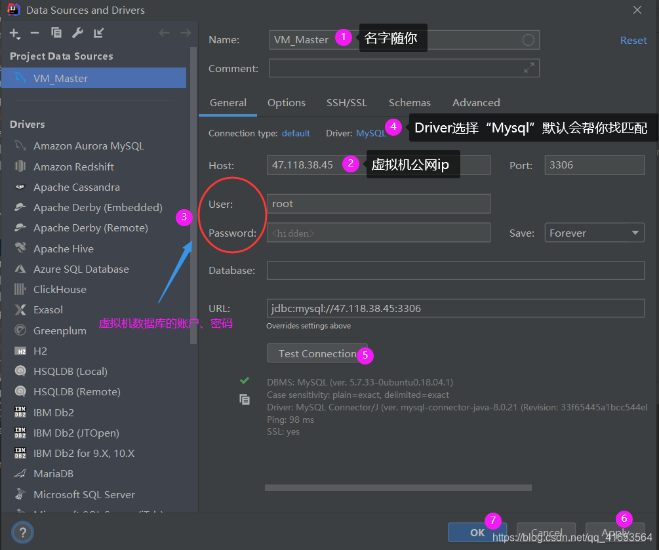The height and width of the screenshot is (550, 659).
Task: Focus the User field containing root
Action: click(x=378, y=204)
